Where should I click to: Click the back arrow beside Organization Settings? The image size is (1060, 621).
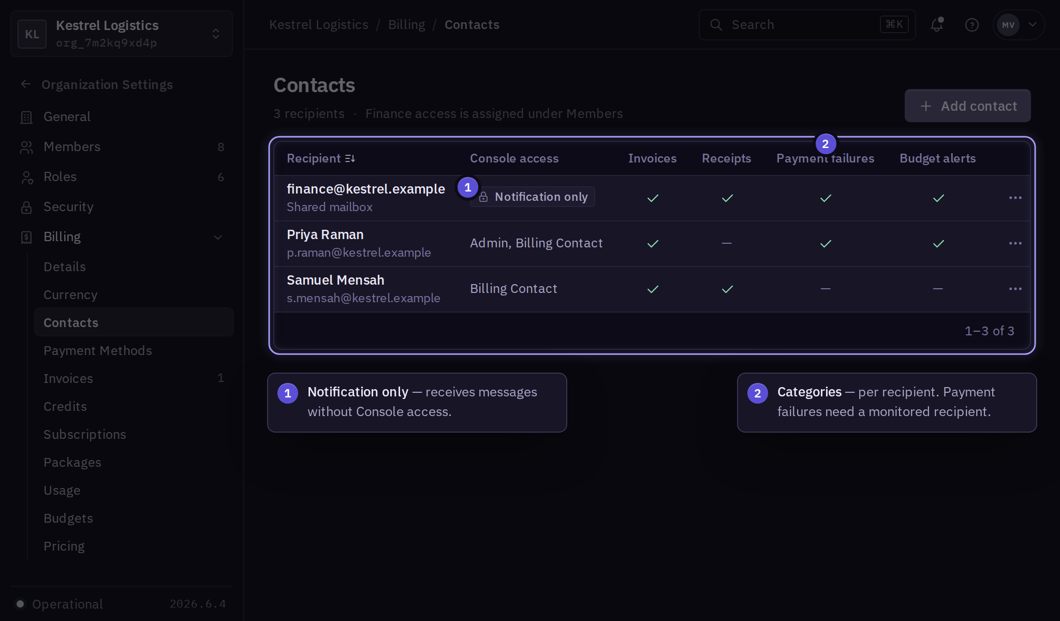[26, 84]
